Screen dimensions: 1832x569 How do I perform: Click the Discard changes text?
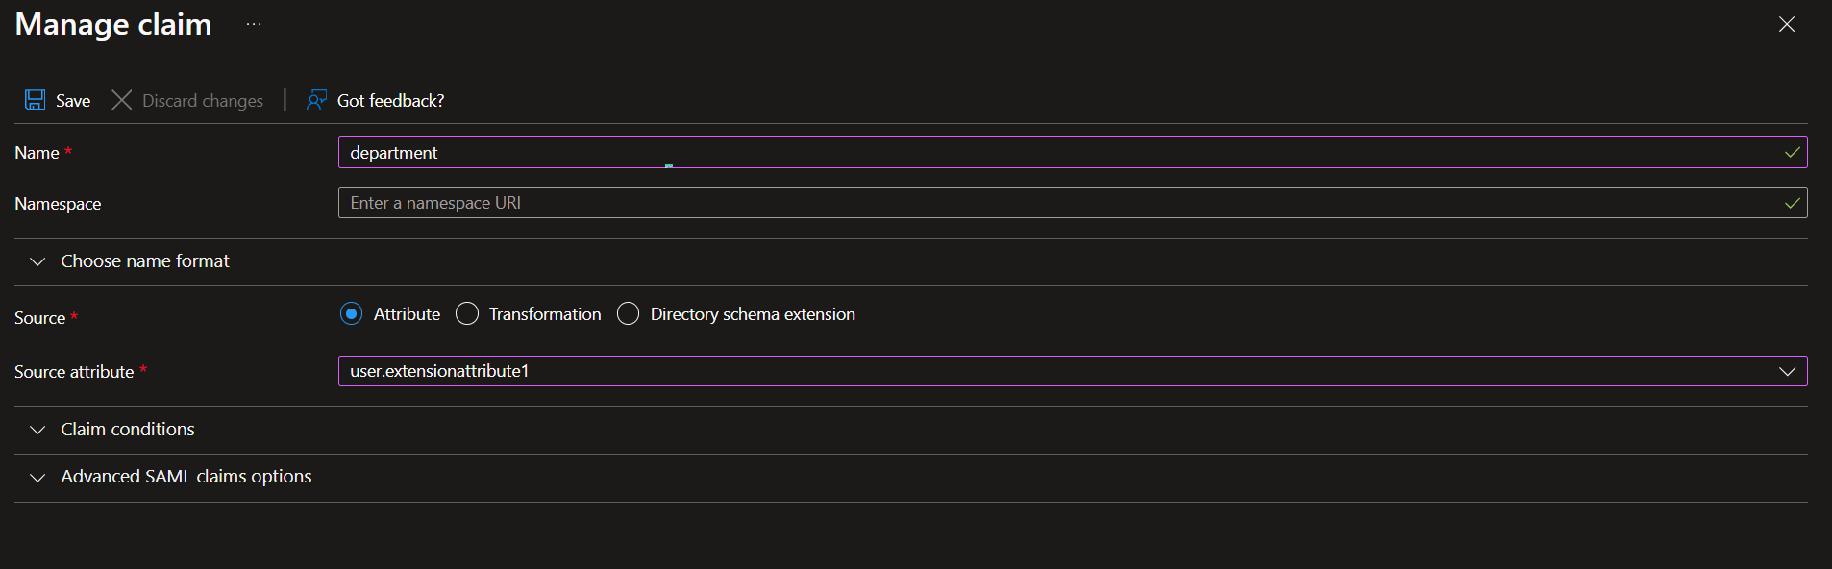(x=203, y=101)
